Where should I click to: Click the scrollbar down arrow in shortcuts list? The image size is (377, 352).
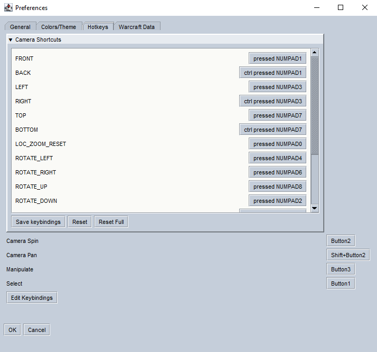pos(315,208)
